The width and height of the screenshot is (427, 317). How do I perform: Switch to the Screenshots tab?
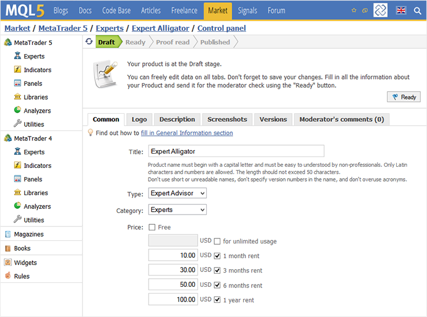point(227,120)
